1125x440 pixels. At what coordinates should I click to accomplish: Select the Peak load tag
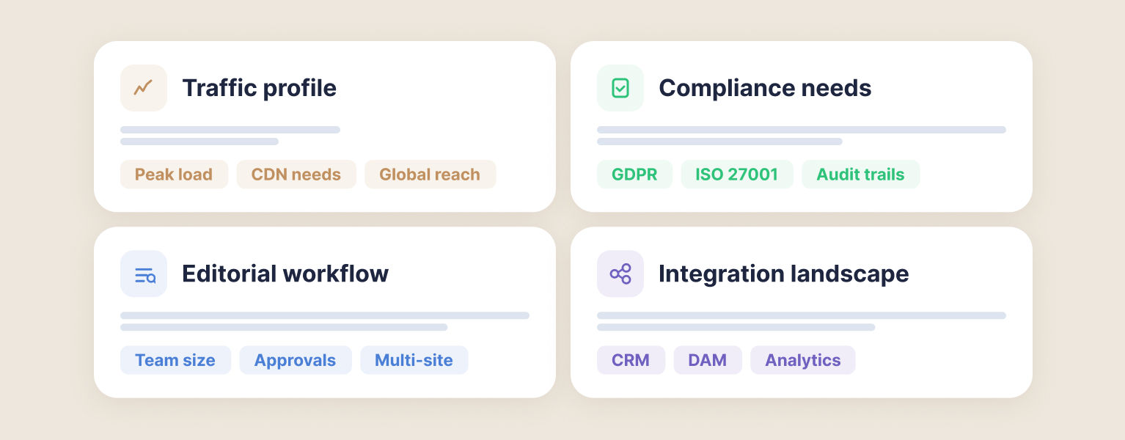pos(174,175)
